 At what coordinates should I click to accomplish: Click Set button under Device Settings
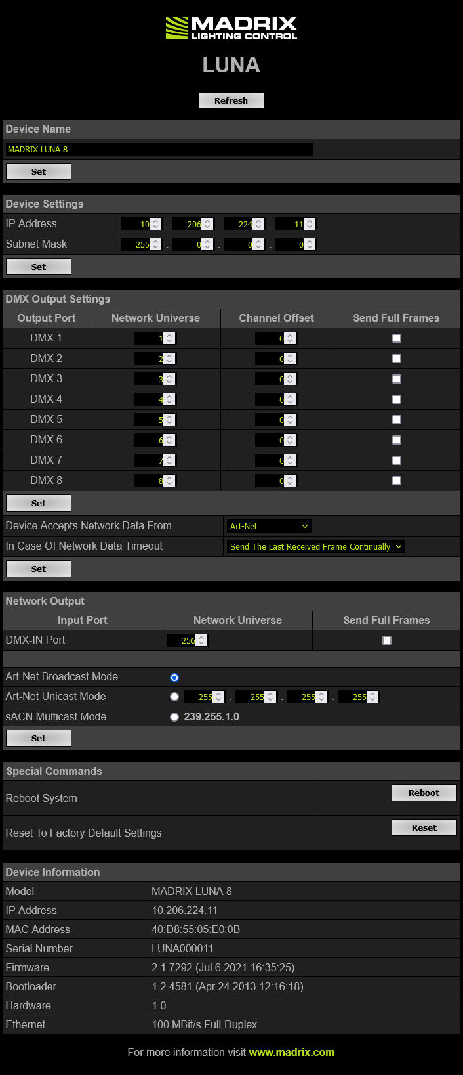click(x=39, y=267)
